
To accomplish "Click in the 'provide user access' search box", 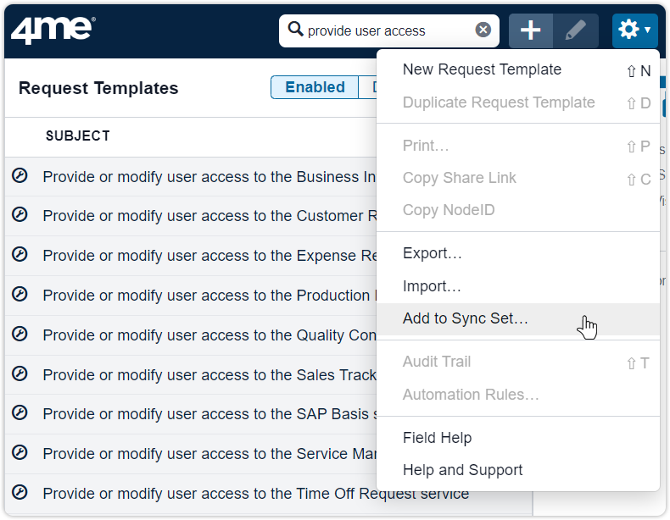I will [x=388, y=30].
